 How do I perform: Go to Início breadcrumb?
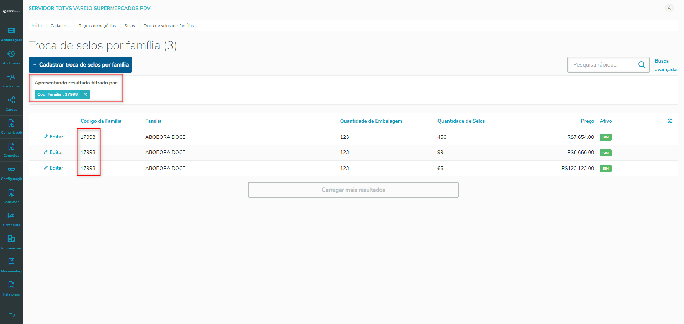coord(37,26)
